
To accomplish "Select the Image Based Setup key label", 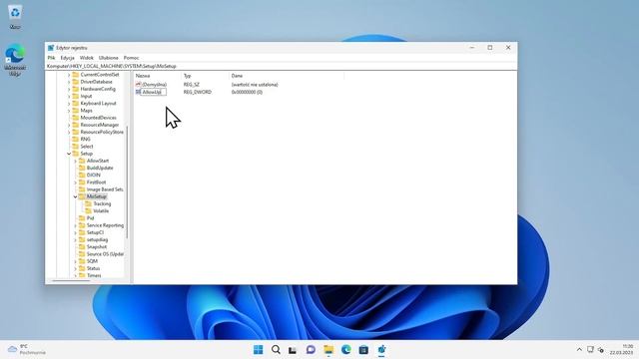I will 105,189.
